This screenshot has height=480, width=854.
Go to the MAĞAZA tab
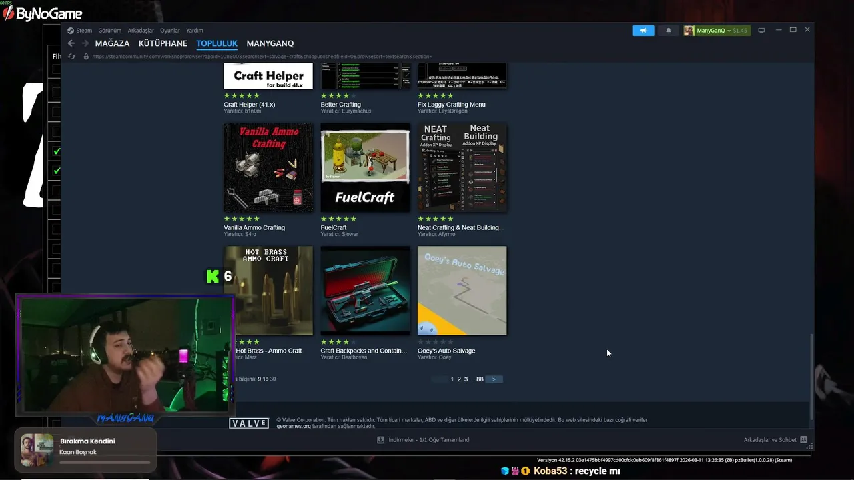click(x=112, y=43)
